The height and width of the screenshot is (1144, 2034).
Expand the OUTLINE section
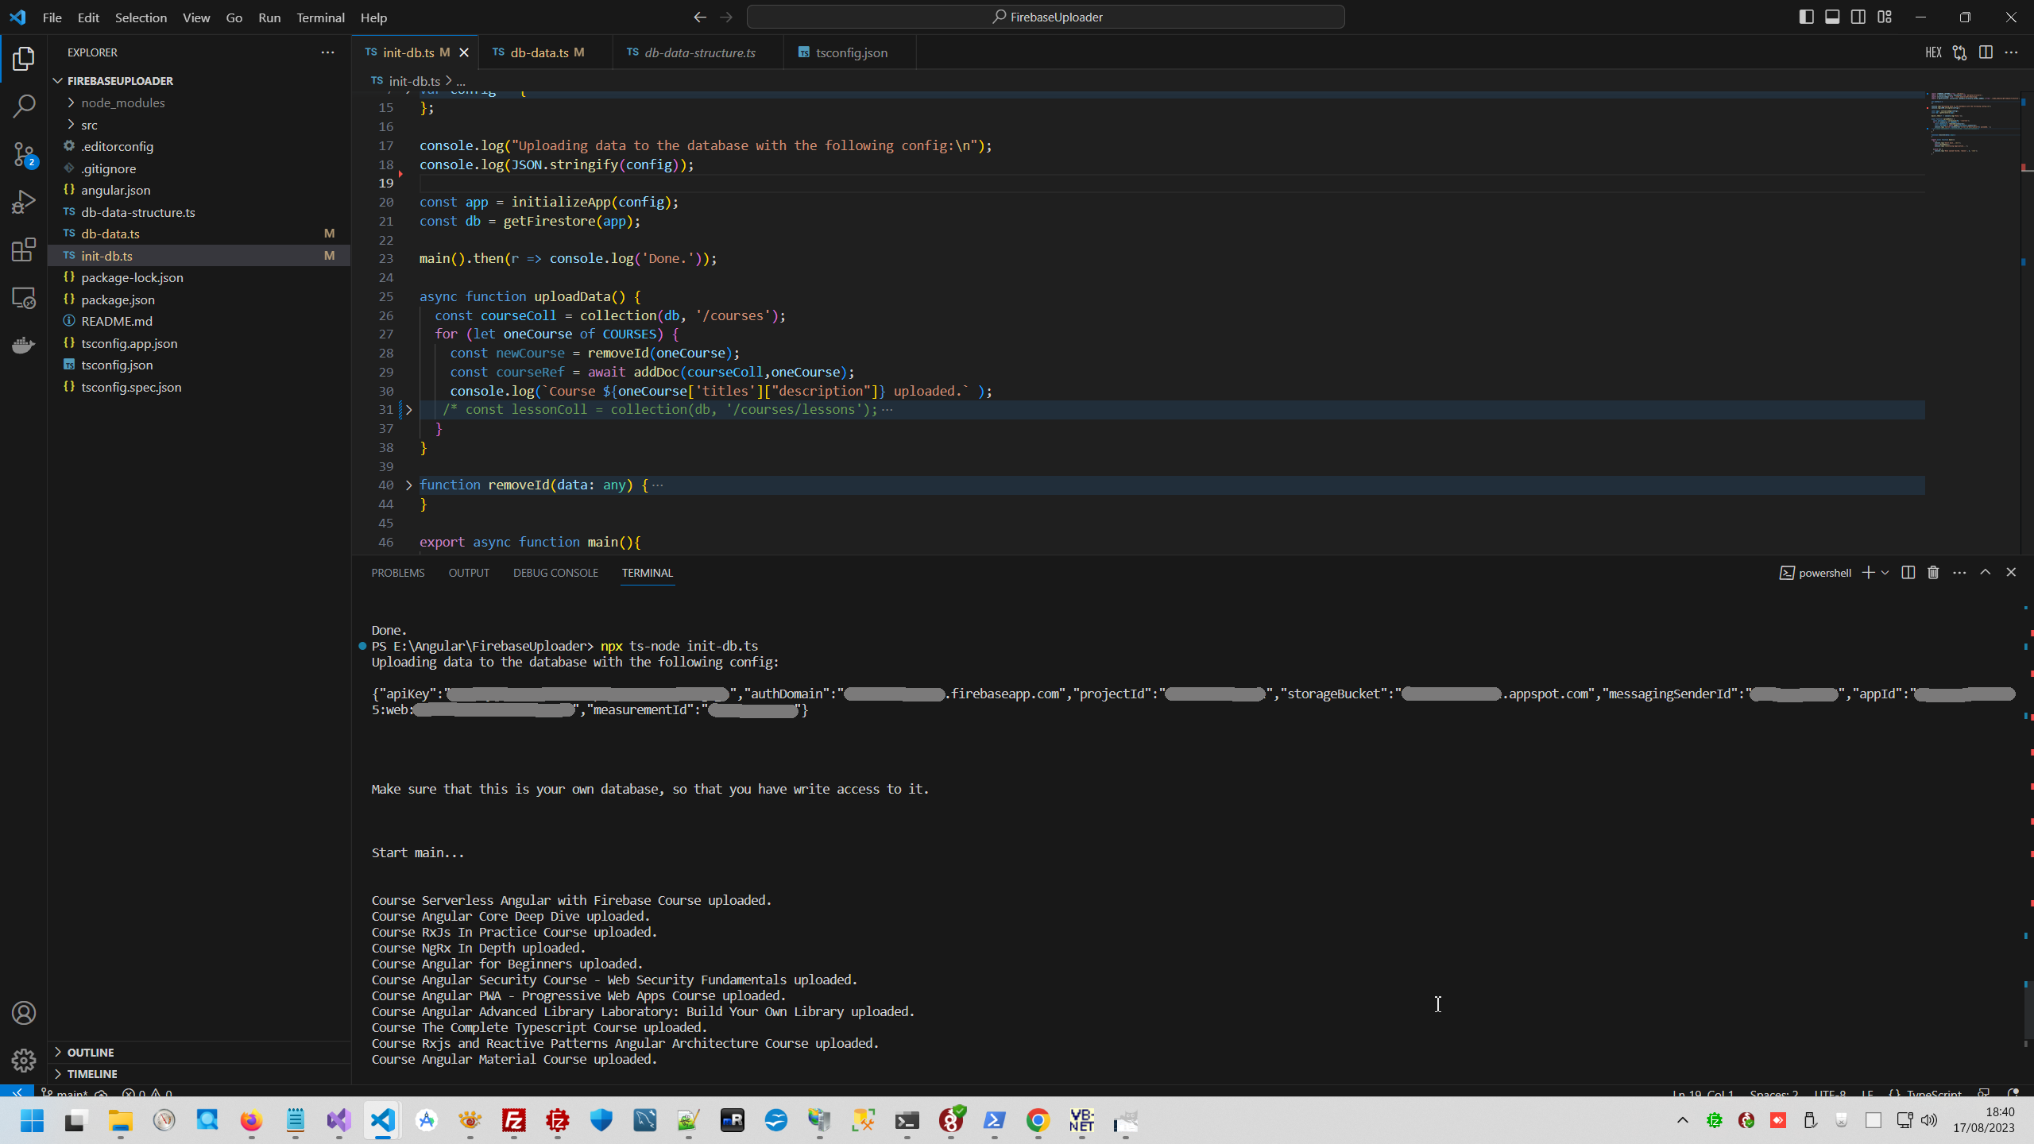(91, 1052)
